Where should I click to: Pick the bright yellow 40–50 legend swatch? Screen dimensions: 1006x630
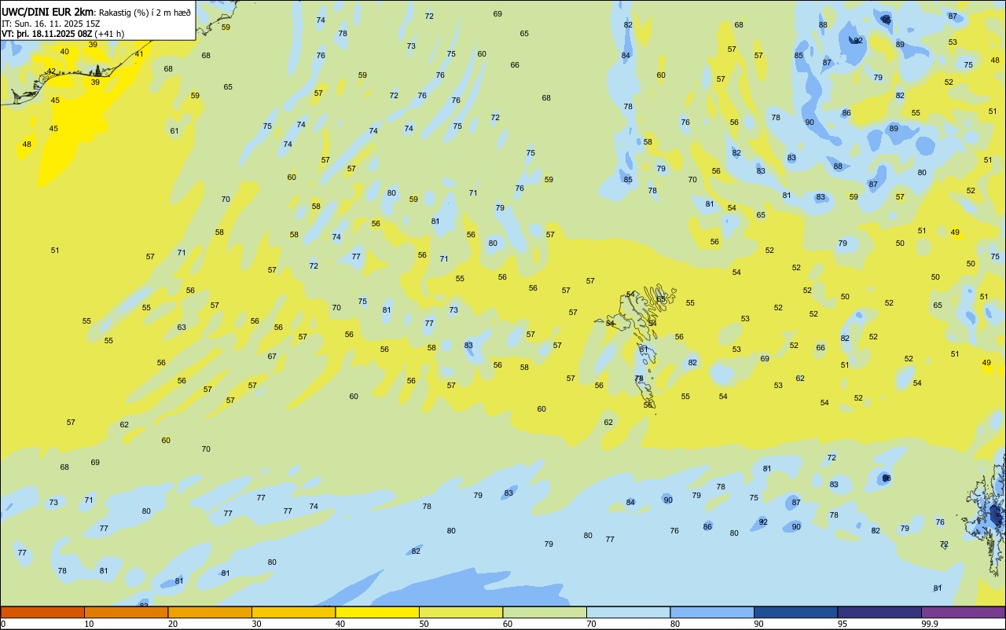click(377, 612)
